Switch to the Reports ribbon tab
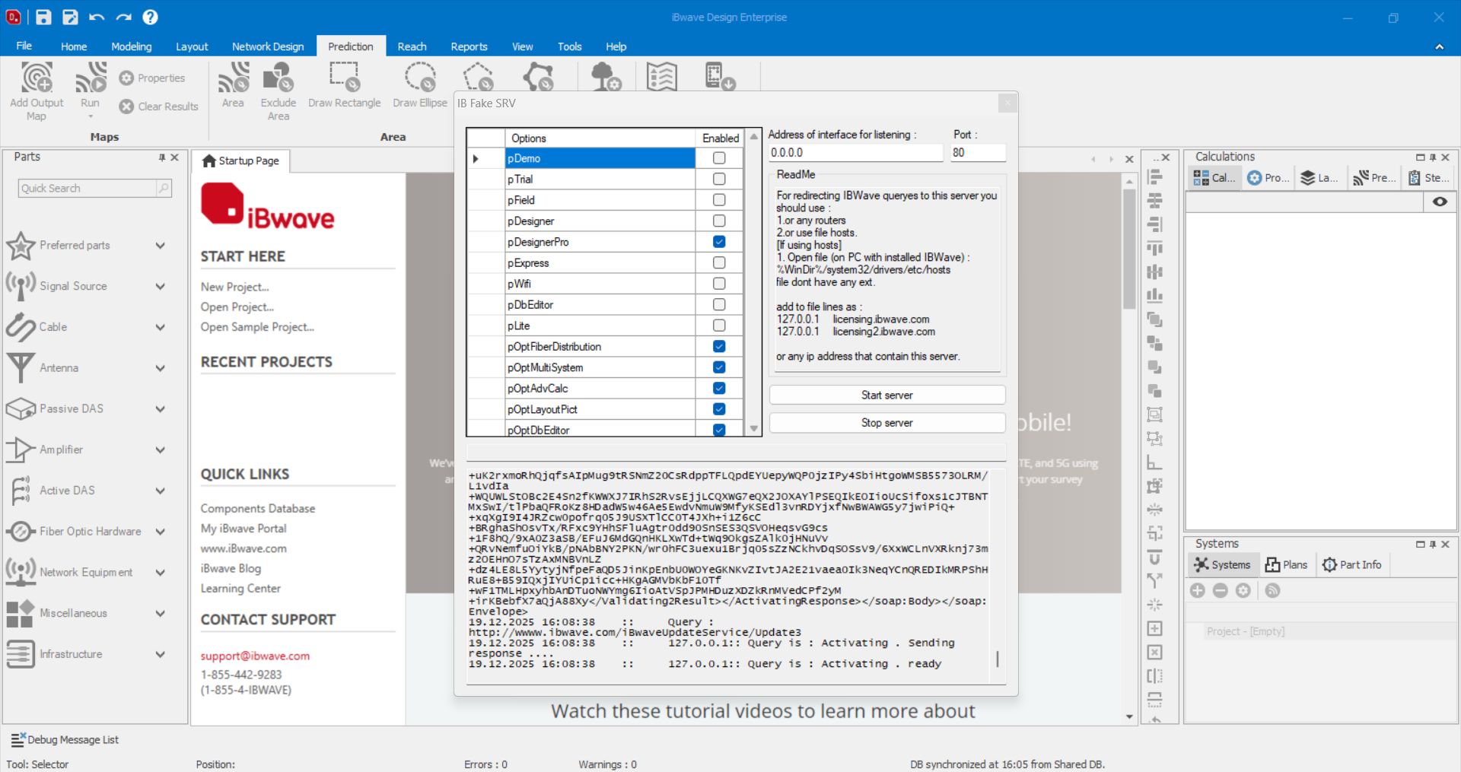Viewport: 1461px width, 772px height. pos(469,46)
